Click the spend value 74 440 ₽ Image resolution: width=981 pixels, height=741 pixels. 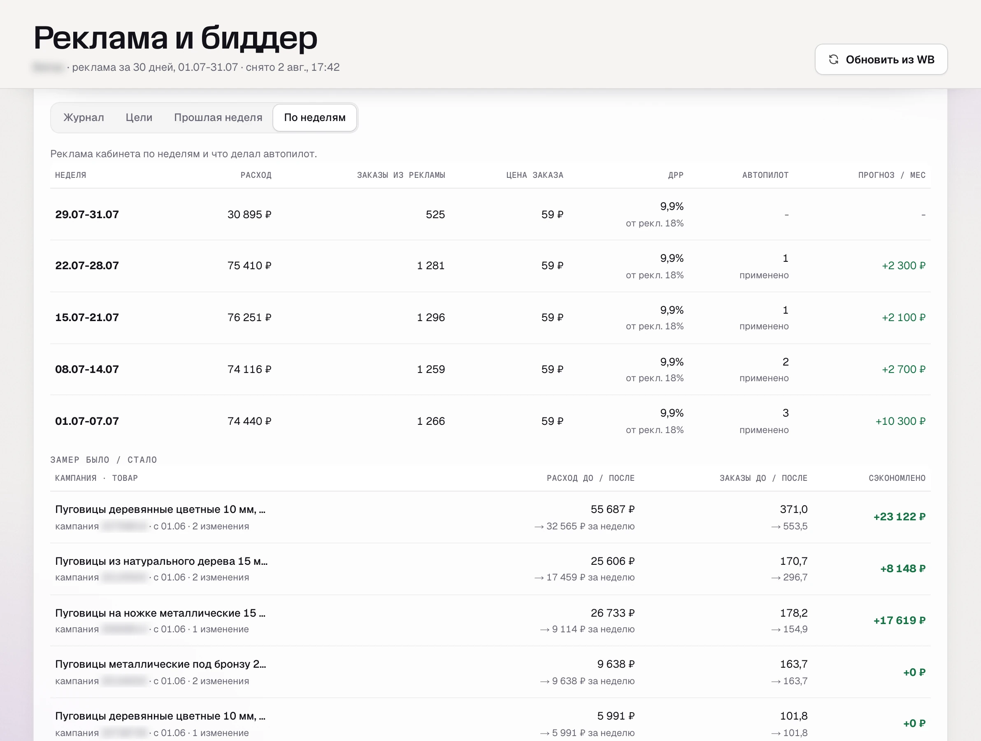pos(249,421)
